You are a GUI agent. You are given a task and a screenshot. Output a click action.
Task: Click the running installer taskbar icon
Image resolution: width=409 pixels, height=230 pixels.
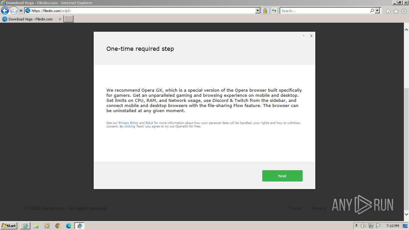coord(80,226)
